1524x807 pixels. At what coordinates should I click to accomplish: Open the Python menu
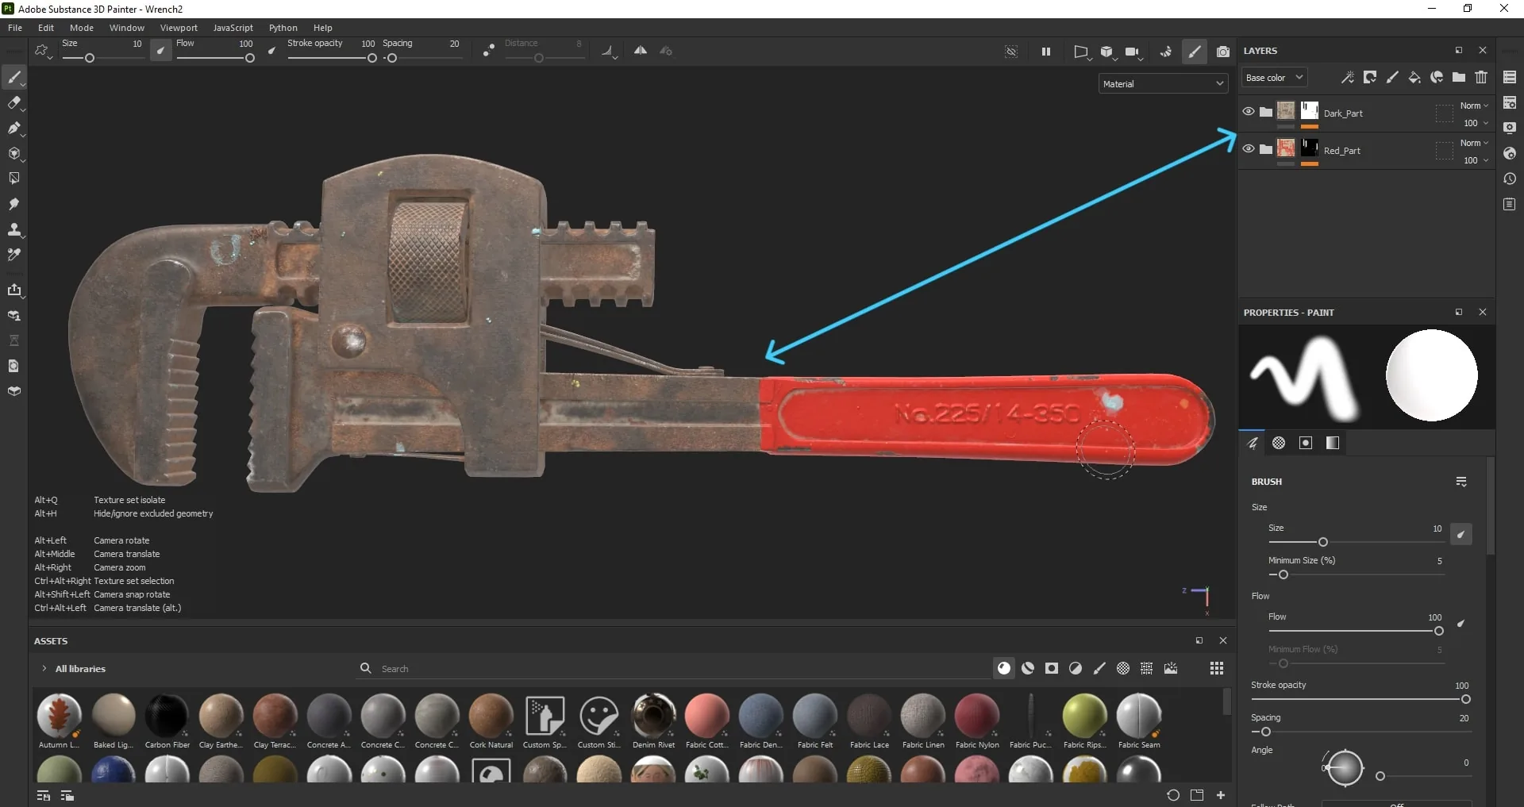(x=283, y=28)
